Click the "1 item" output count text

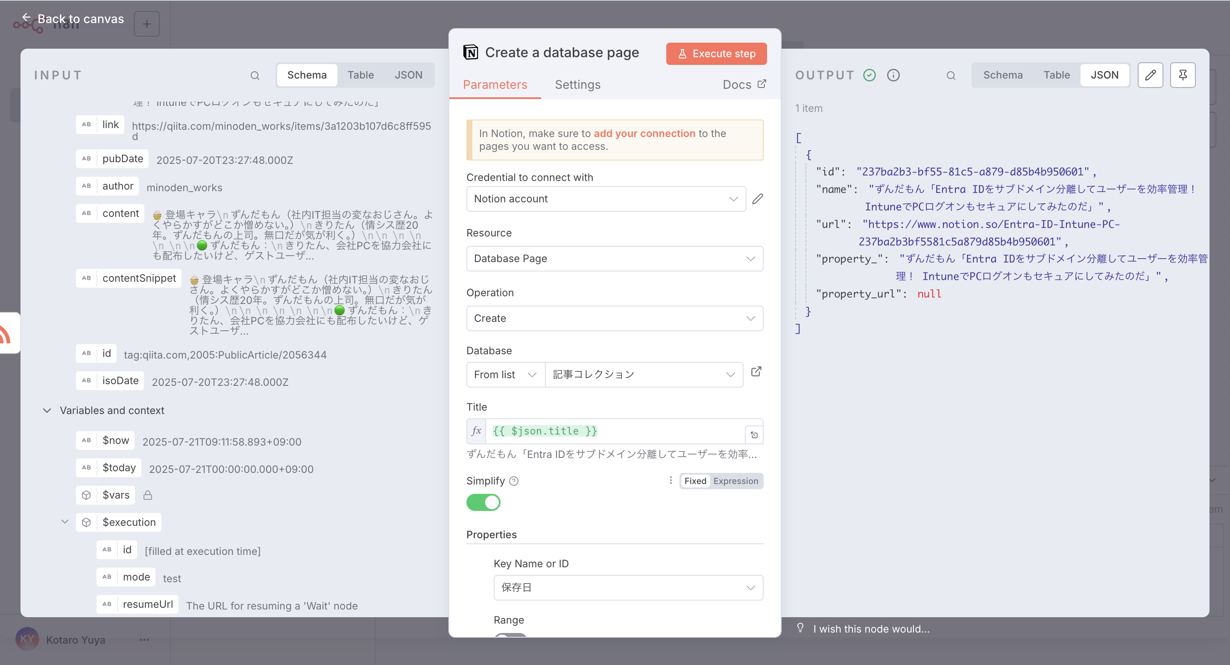coord(808,108)
